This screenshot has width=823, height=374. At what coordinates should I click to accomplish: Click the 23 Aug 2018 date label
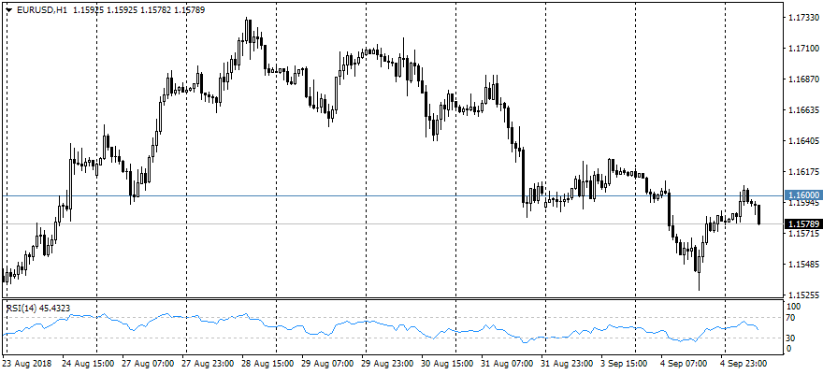point(26,362)
